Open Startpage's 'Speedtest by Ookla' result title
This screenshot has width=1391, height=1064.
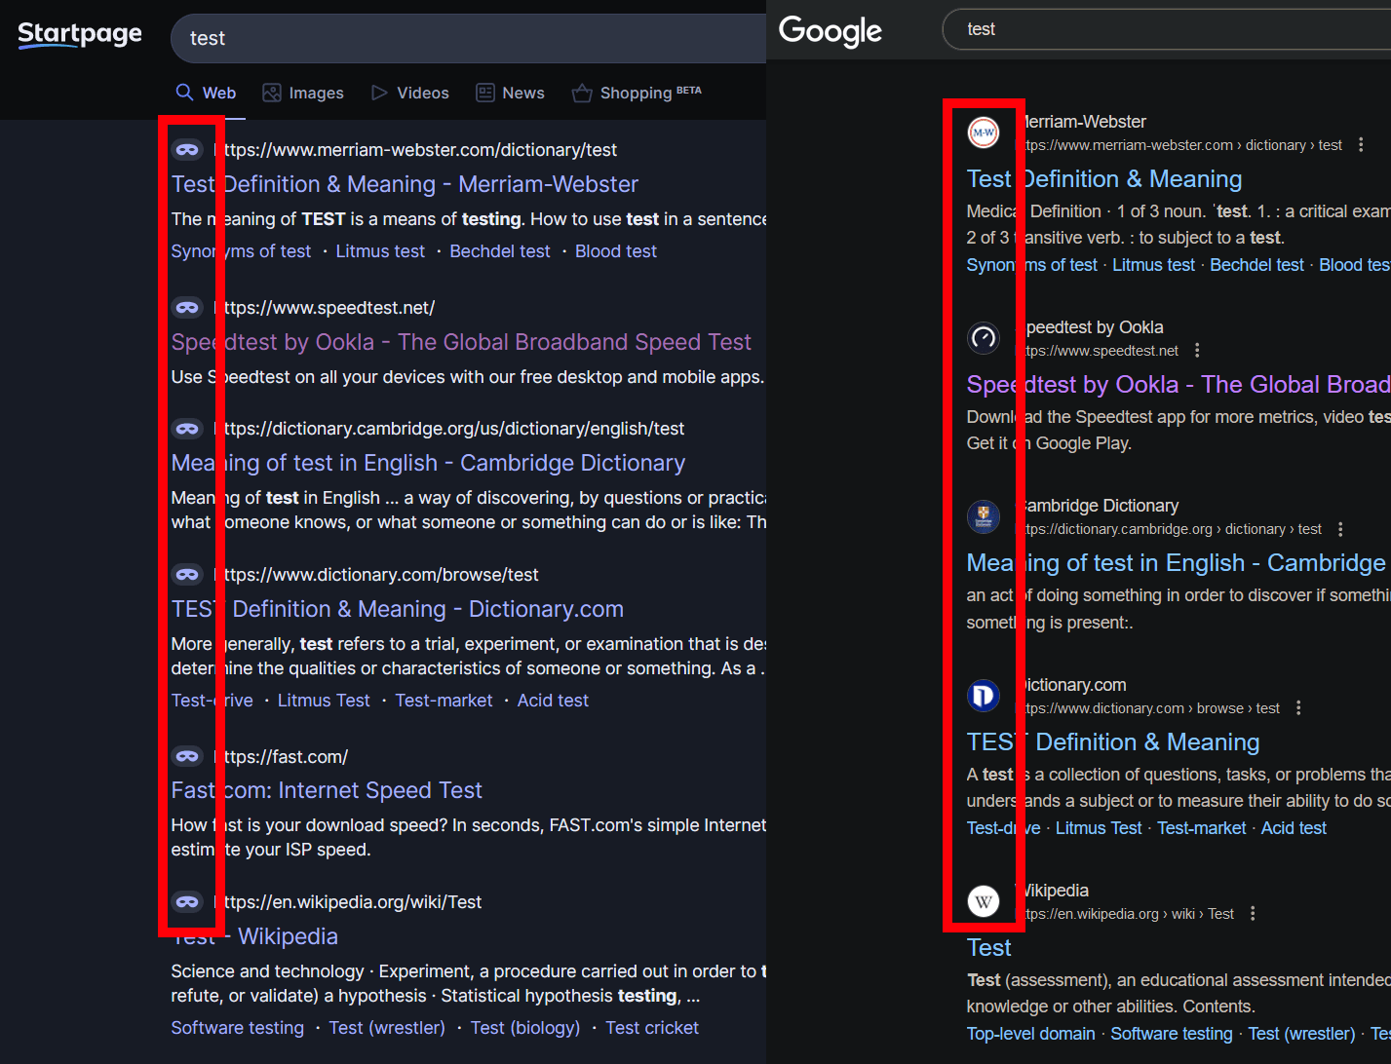(x=461, y=342)
